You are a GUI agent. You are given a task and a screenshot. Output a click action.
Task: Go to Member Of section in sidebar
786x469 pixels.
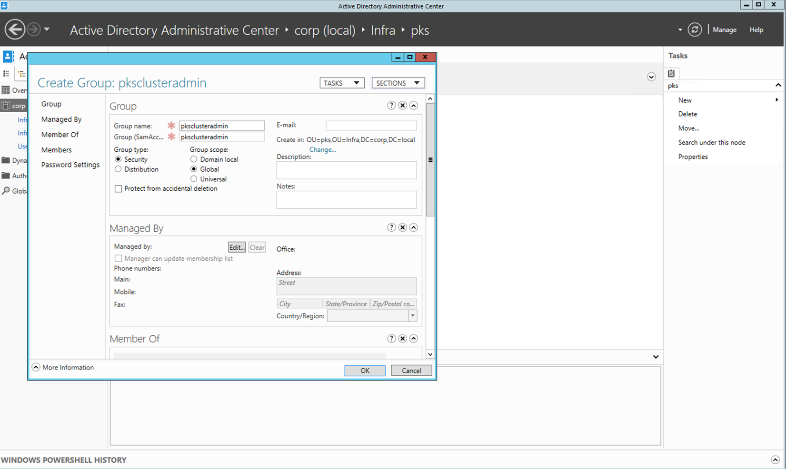click(x=60, y=134)
